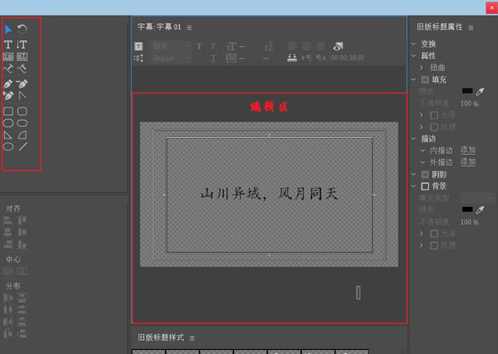Expand the 扭曲 section
Screen dimensions: 498x354
[x=422, y=68]
